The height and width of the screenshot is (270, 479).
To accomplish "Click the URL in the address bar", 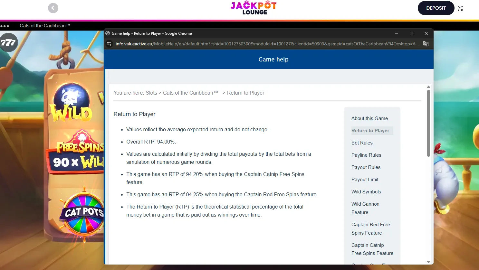I will (x=267, y=44).
